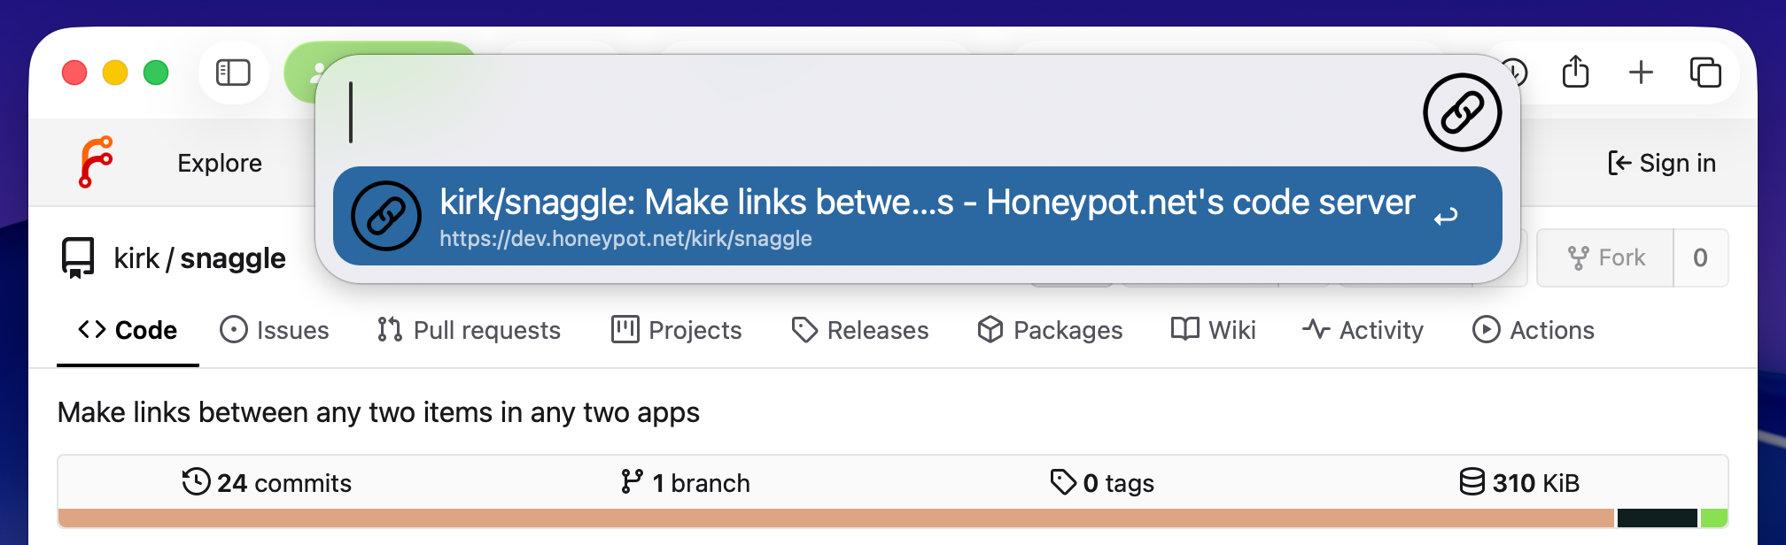Click the Forgejo logo in the navbar
The image size is (1786, 545).
96,162
